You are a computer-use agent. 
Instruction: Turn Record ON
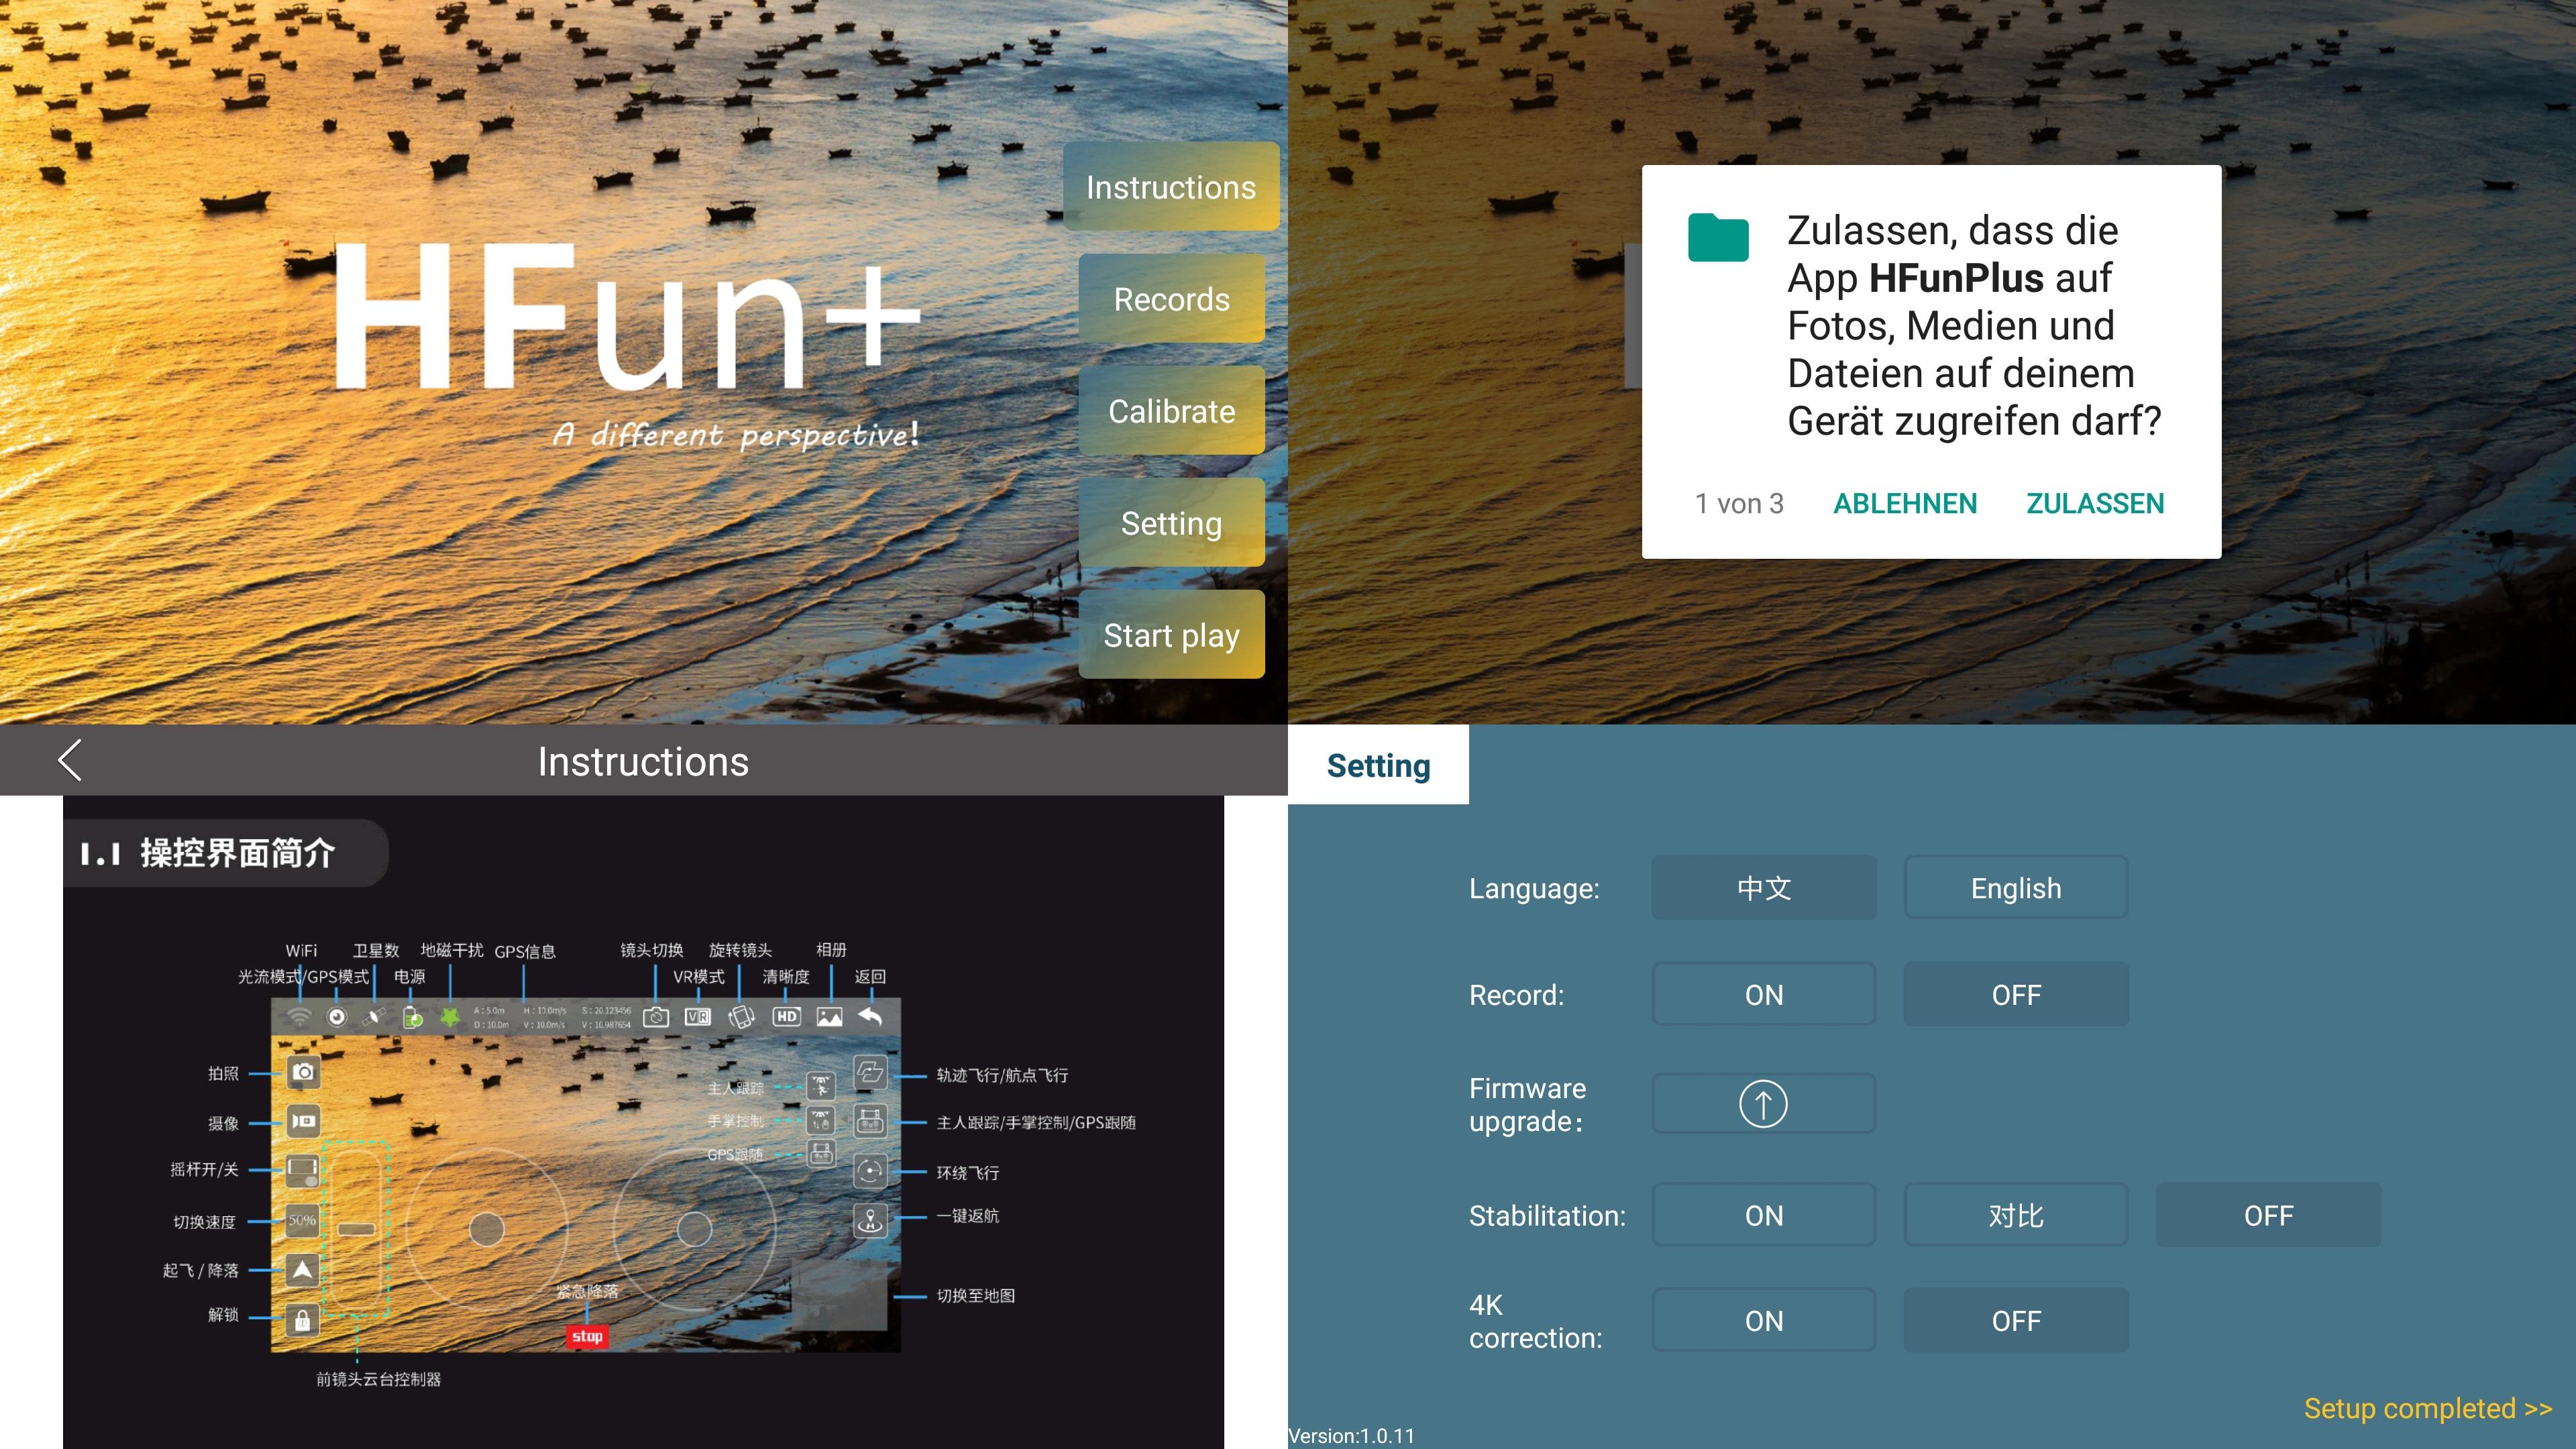(x=1763, y=995)
